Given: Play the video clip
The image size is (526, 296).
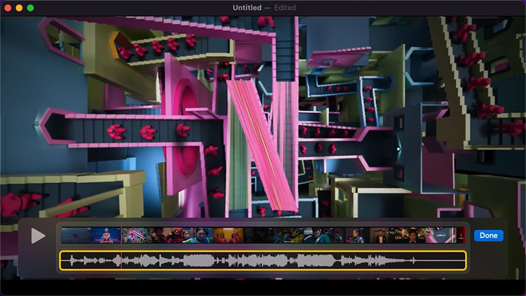Looking at the screenshot, I should click(38, 236).
